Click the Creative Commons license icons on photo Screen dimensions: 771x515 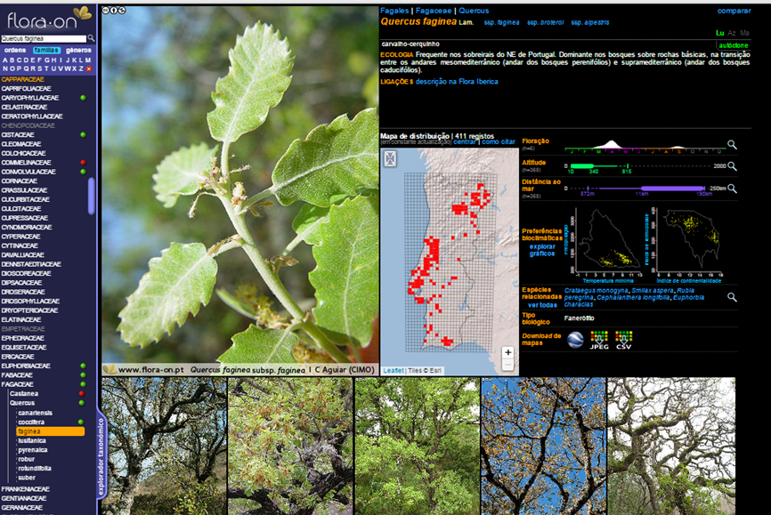[x=114, y=10]
